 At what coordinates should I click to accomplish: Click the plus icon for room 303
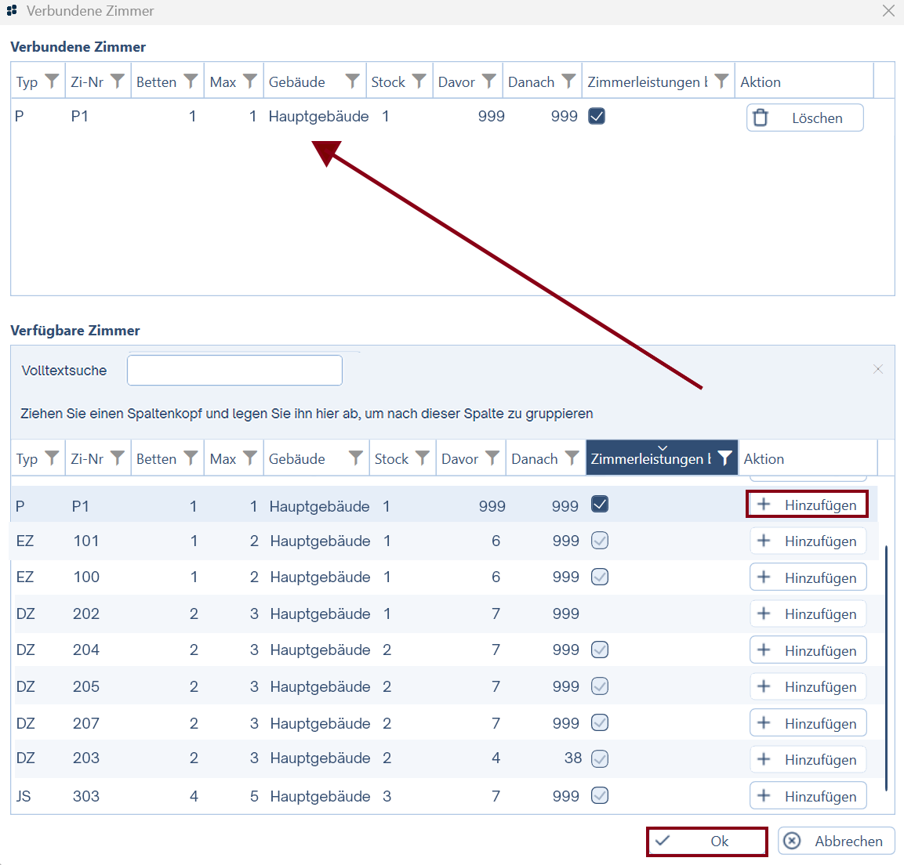[764, 796]
